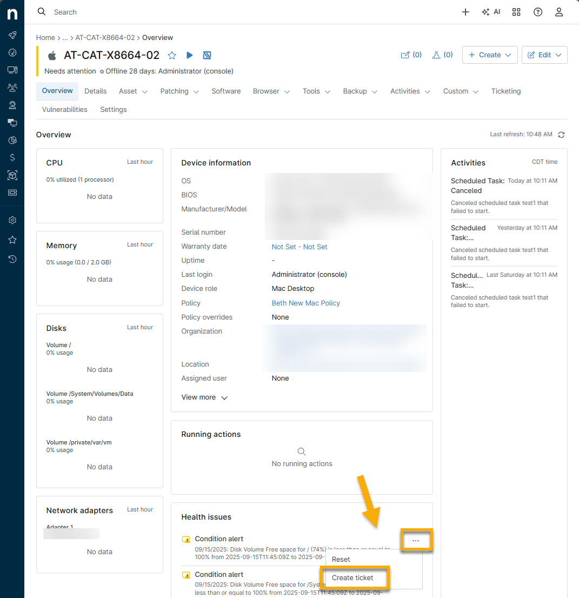Expand View more in Device information

tap(204, 397)
